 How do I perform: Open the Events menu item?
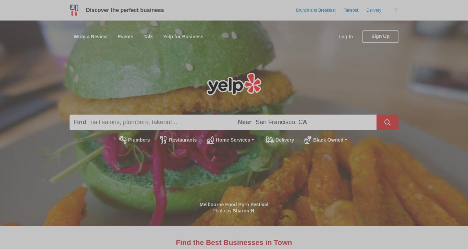(x=125, y=37)
